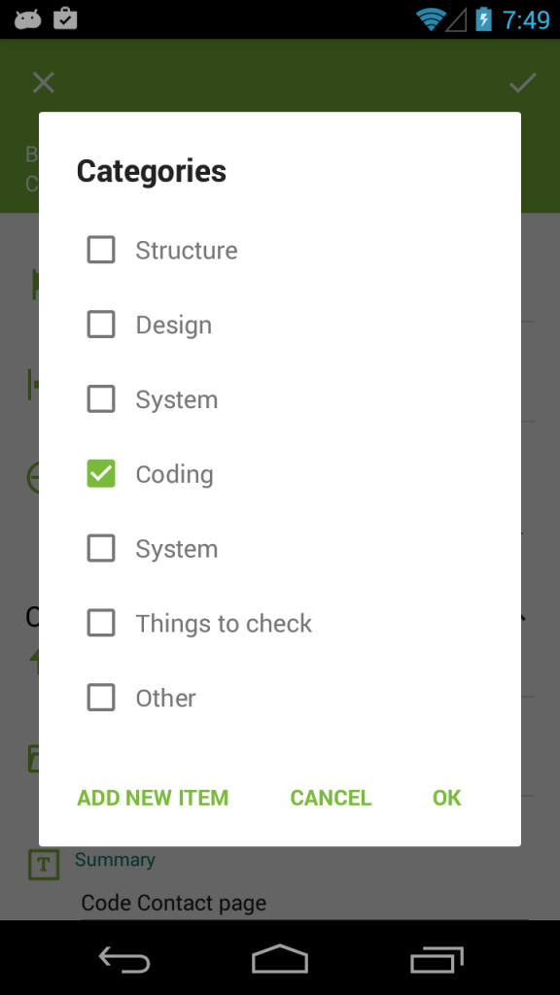Tap the Code Contact page summary field

[304, 903]
